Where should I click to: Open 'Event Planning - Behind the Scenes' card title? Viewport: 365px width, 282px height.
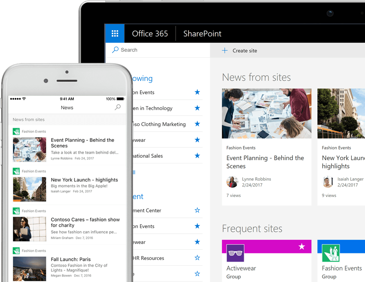click(x=265, y=162)
